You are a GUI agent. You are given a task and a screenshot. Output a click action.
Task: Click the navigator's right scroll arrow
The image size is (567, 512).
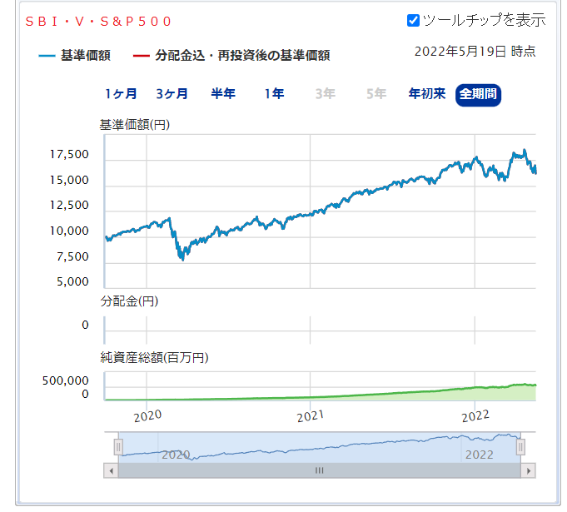click(527, 470)
